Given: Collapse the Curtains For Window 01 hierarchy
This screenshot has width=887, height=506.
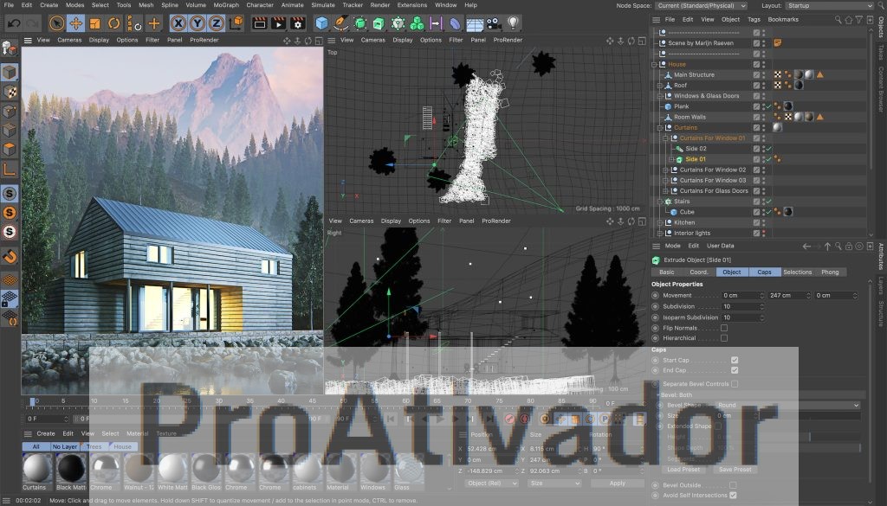Looking at the screenshot, I should coord(665,138).
